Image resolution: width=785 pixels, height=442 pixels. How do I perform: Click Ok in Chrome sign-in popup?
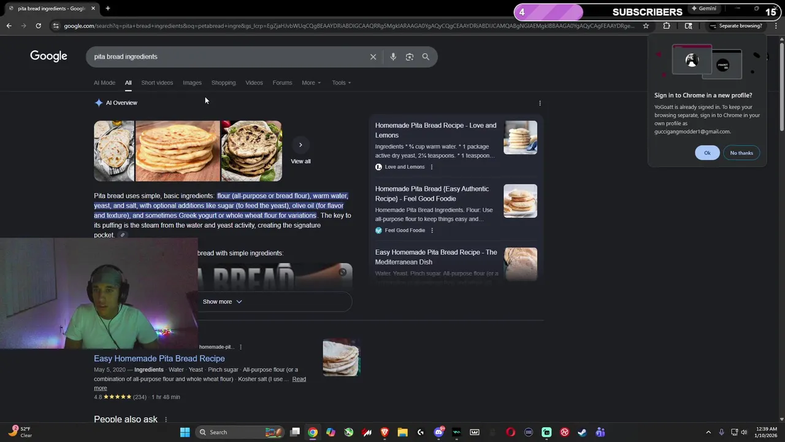tap(707, 153)
